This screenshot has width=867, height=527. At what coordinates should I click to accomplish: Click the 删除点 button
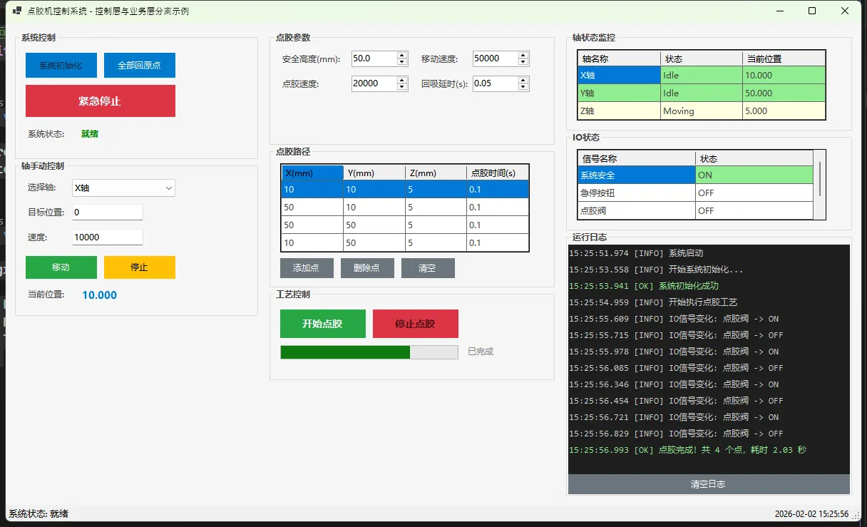pos(366,268)
